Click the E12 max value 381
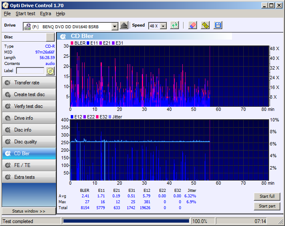The image size is (285, 226). pyautogui.click(x=147, y=202)
